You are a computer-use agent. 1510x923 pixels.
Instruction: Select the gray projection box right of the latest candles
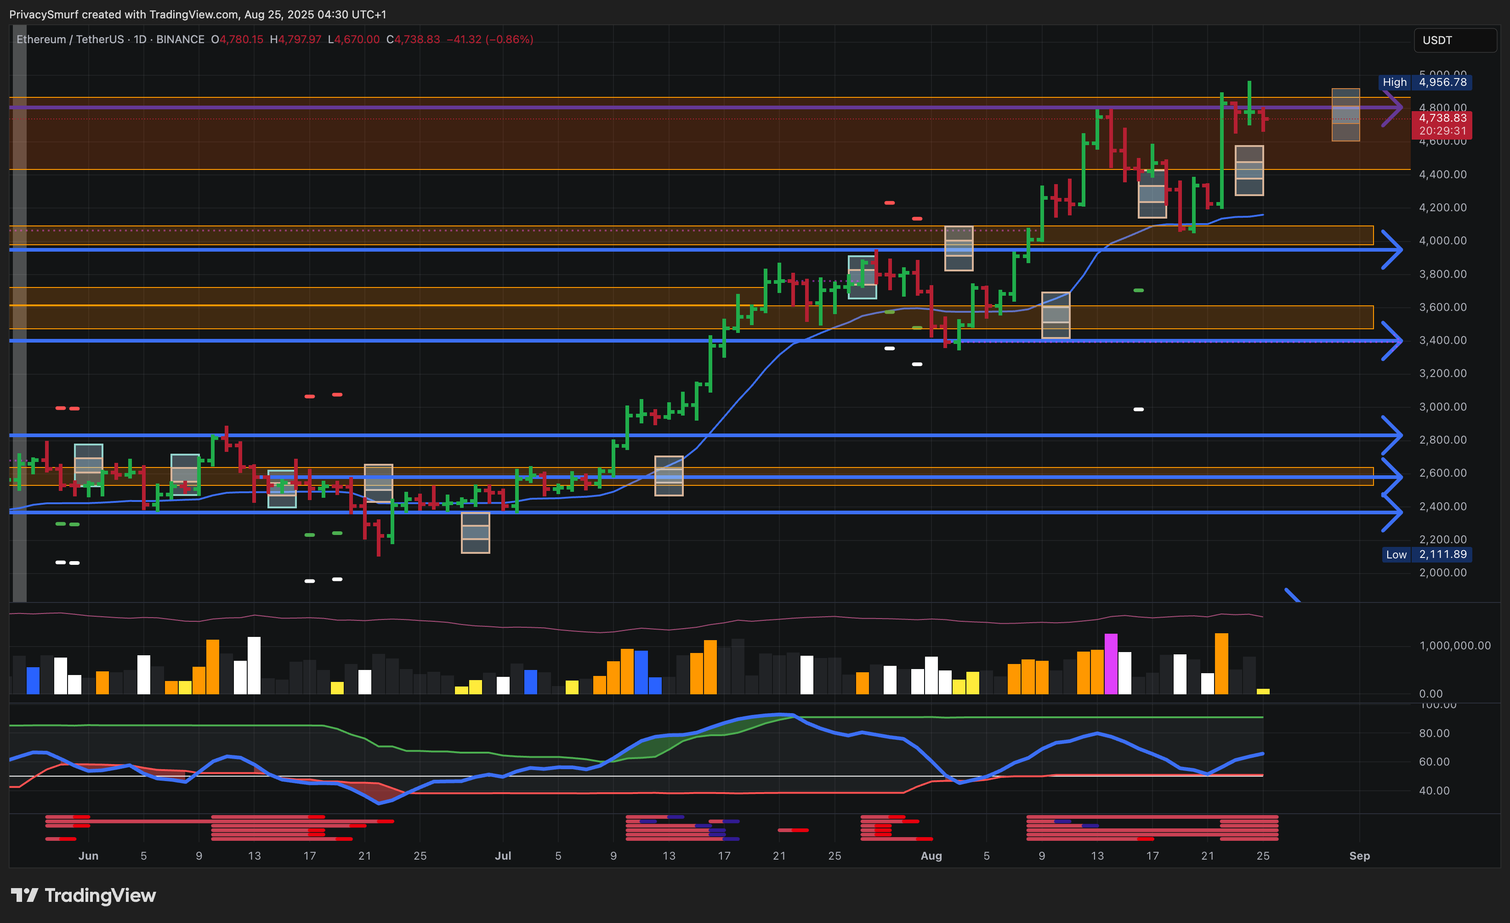[x=1346, y=114]
